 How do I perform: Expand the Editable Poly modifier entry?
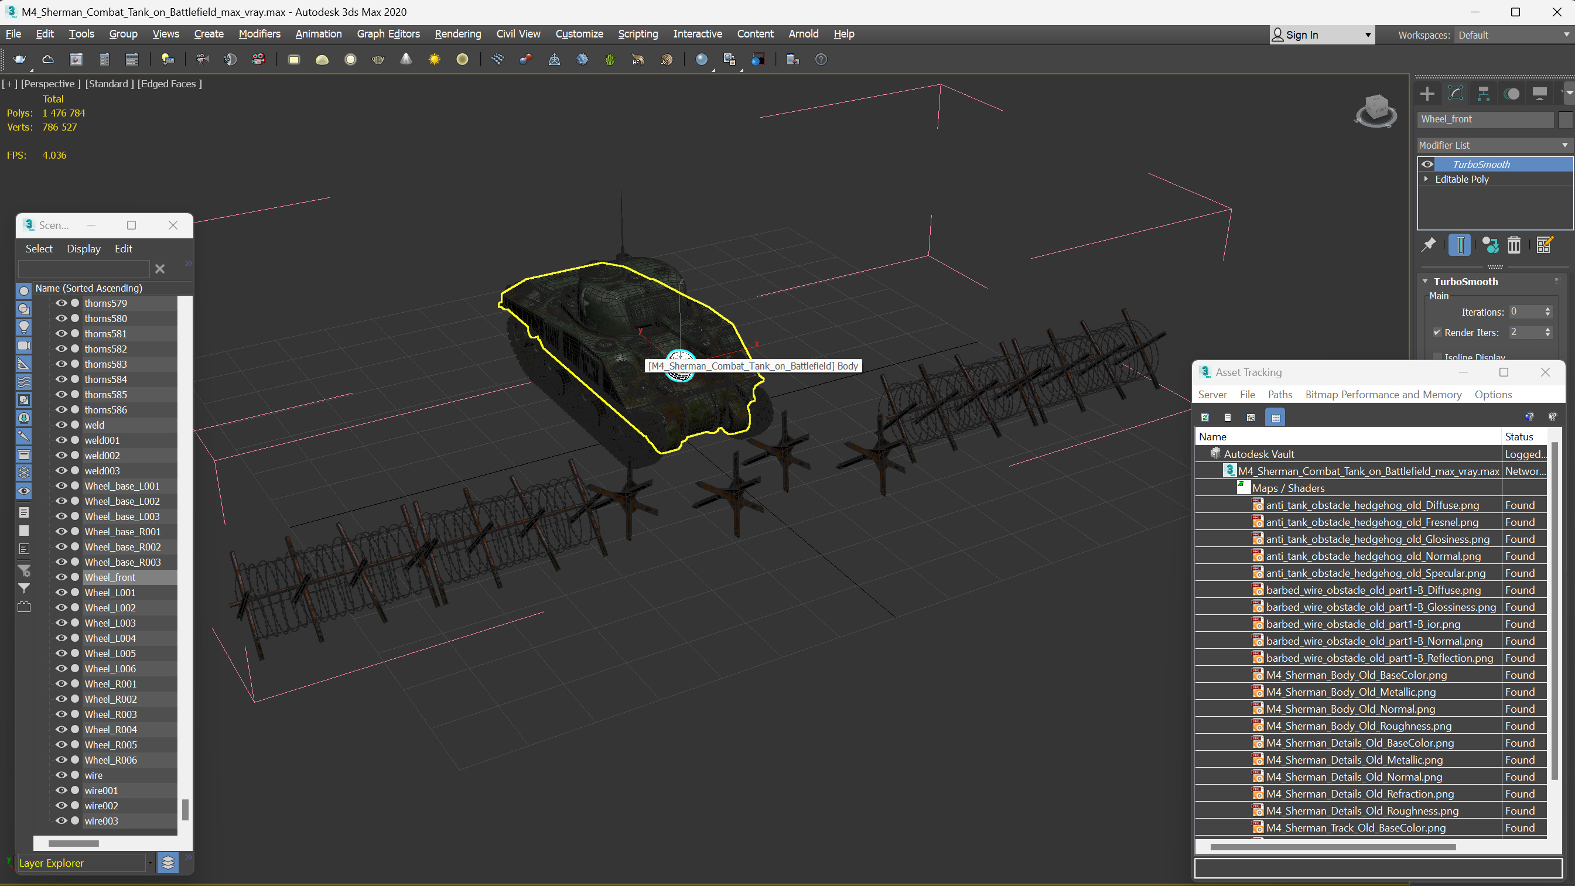1426,179
